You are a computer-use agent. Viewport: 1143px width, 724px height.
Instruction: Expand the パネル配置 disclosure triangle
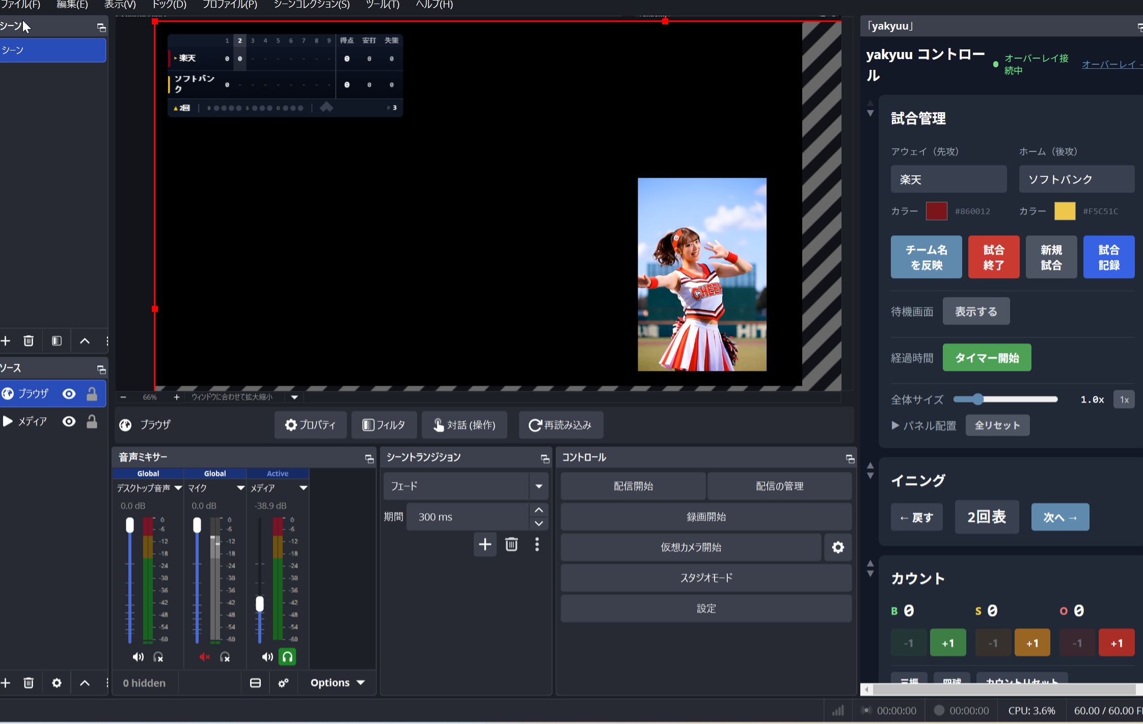(895, 425)
